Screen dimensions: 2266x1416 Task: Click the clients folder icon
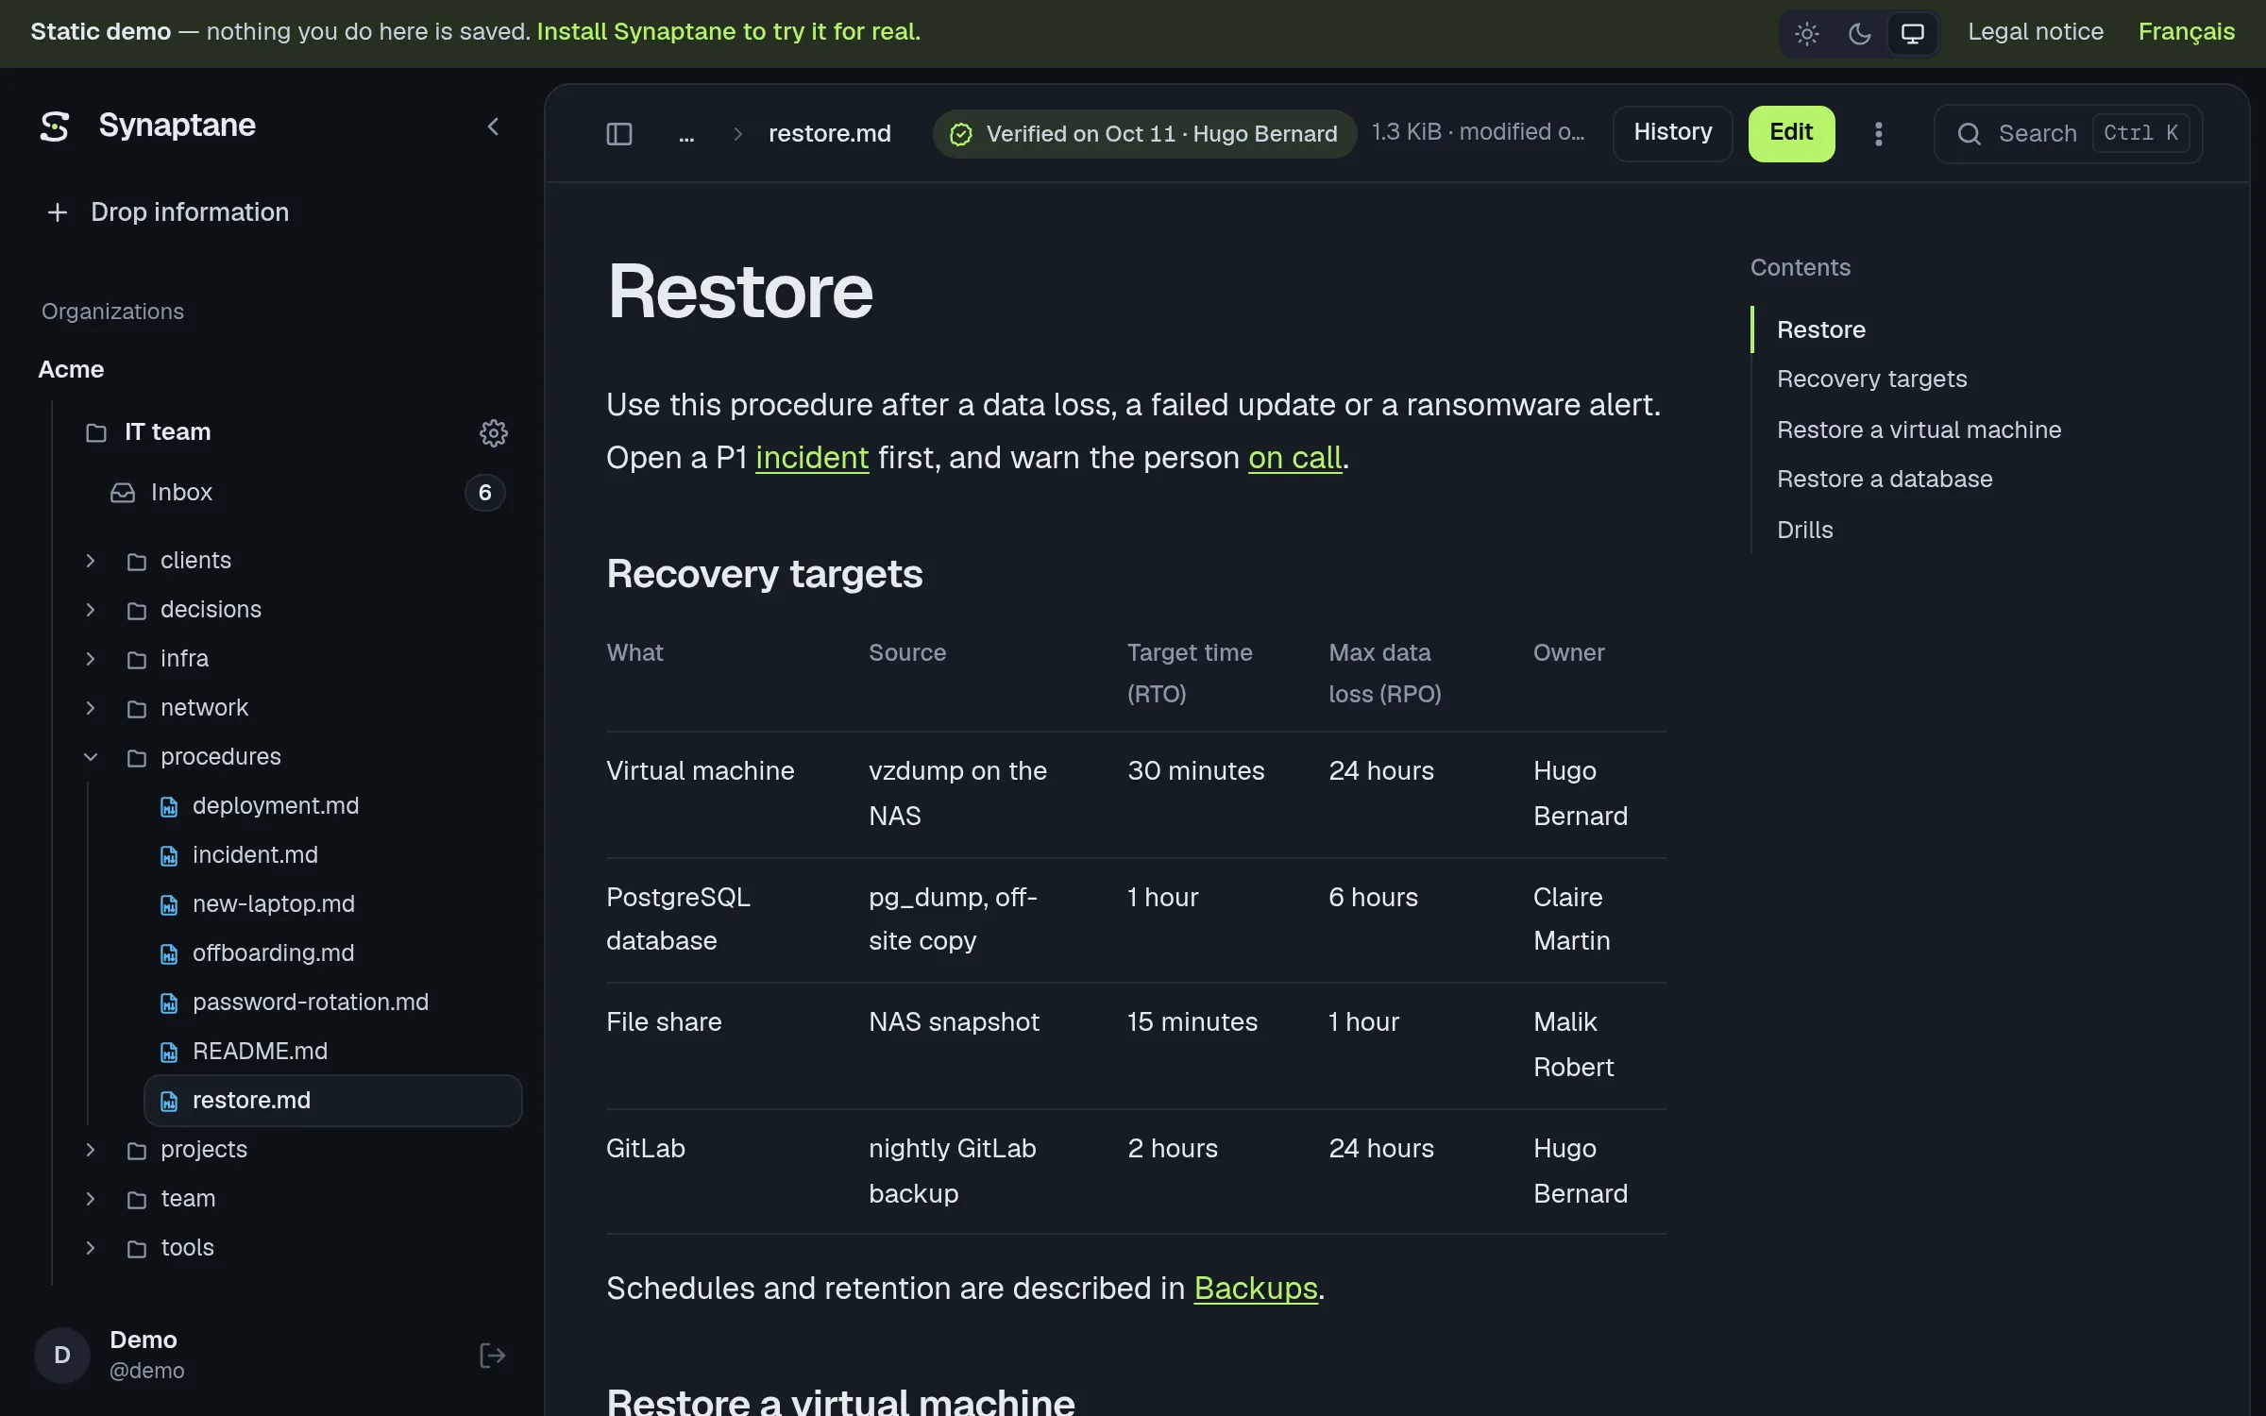point(137,561)
